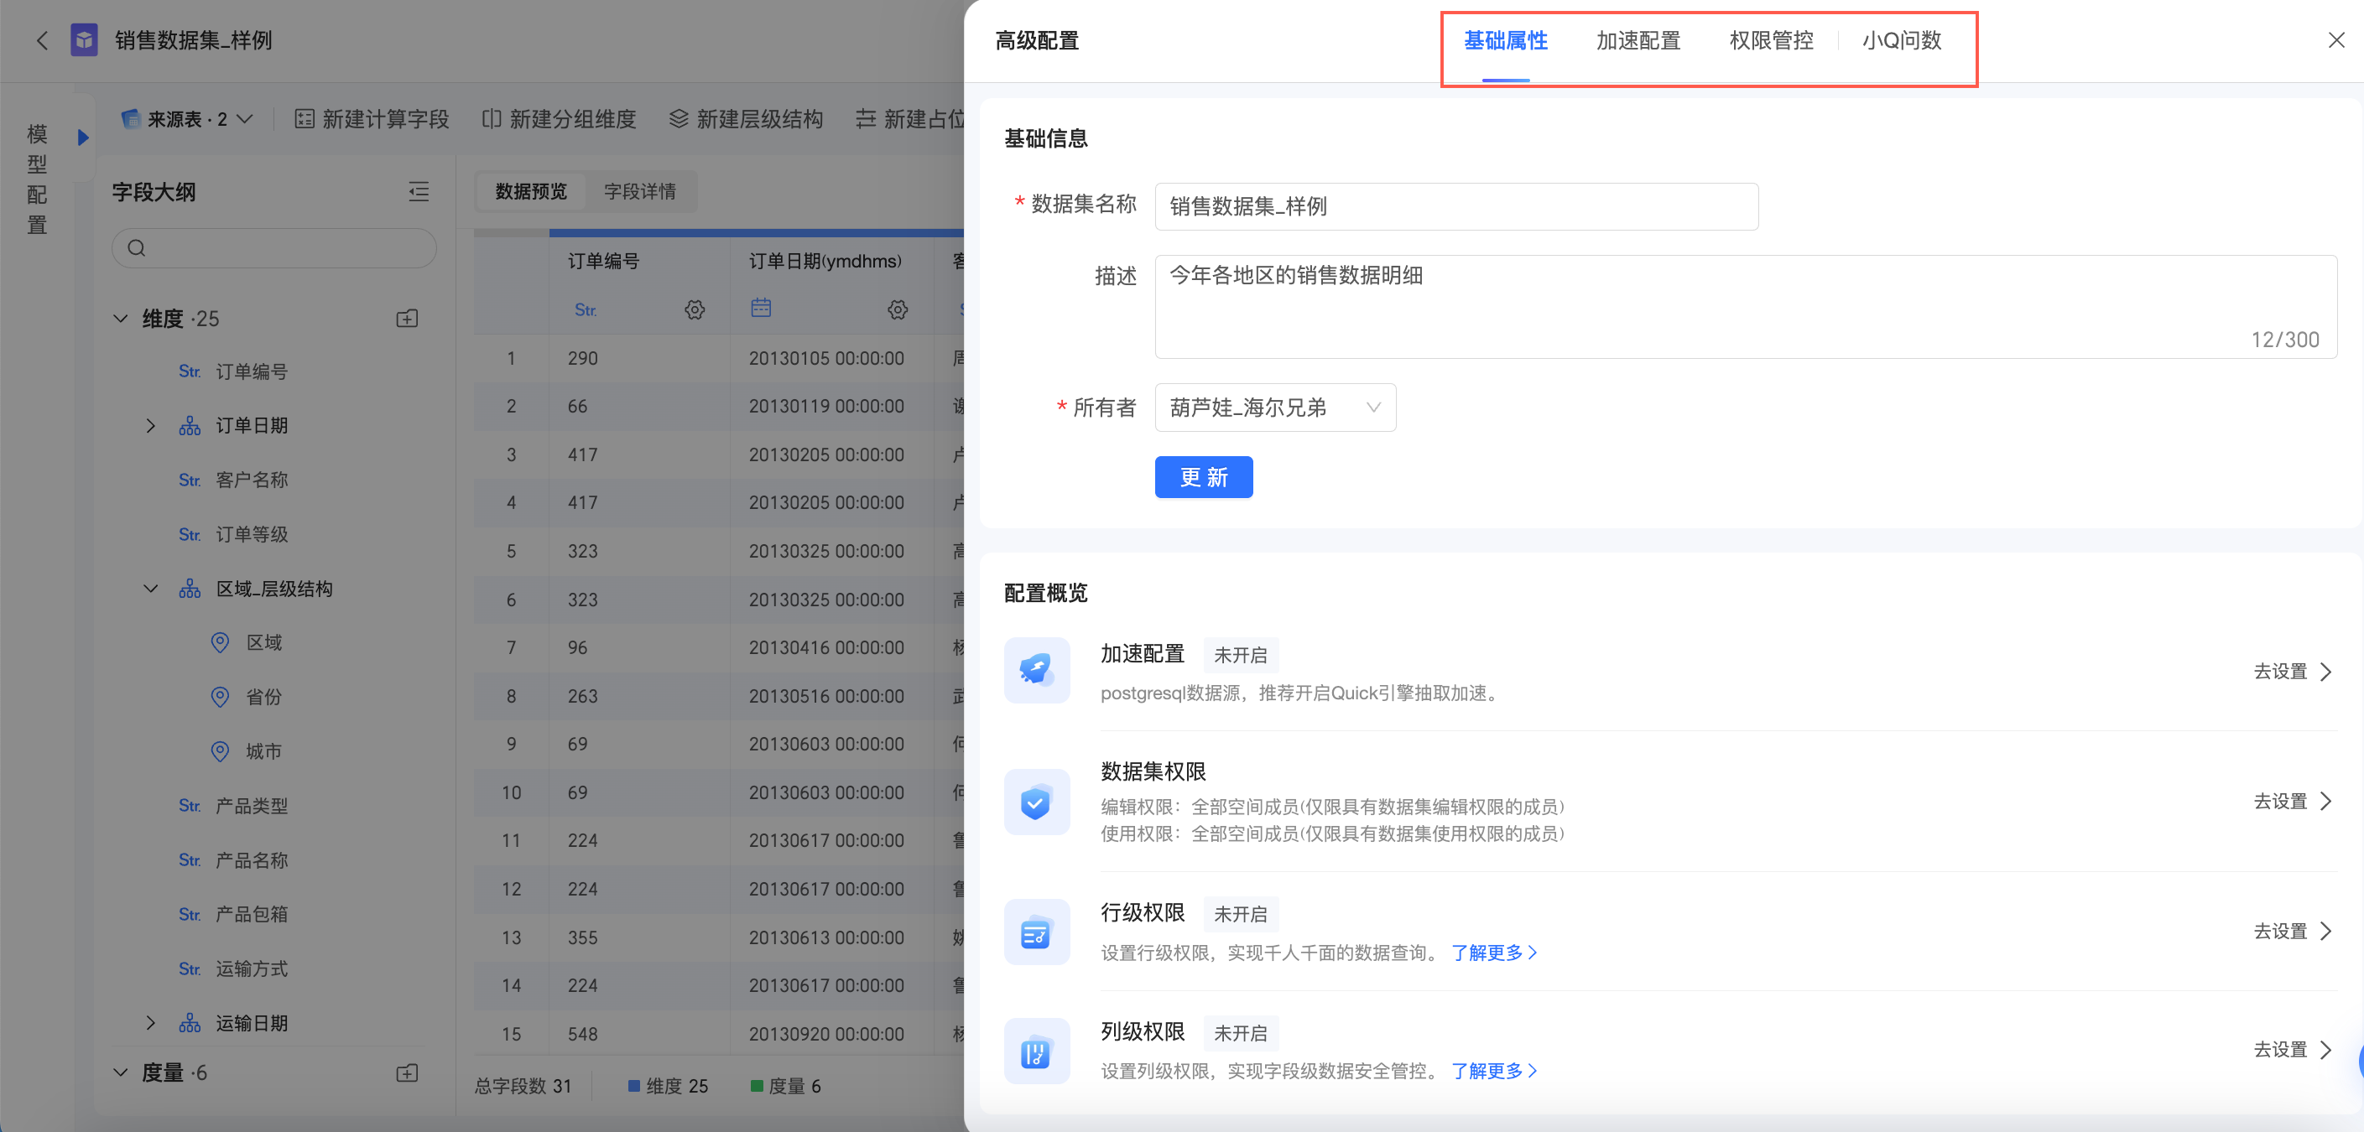Collapse the 度量 ·6 group
This screenshot has height=1132, width=2364.
120,1072
